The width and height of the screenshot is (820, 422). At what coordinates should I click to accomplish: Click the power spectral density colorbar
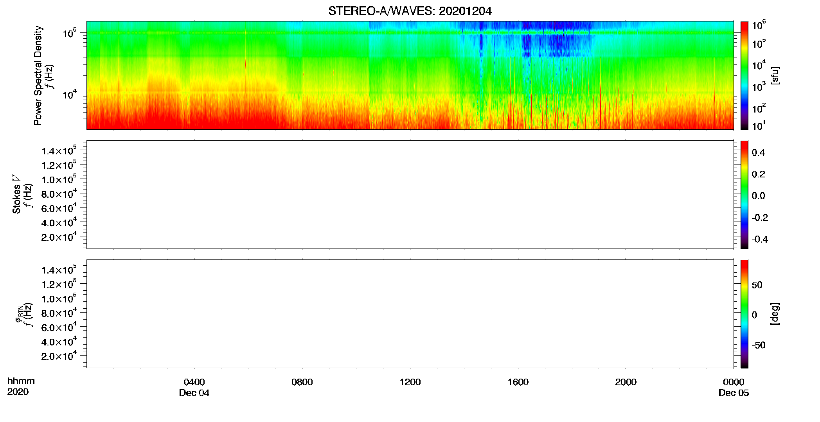(x=744, y=75)
